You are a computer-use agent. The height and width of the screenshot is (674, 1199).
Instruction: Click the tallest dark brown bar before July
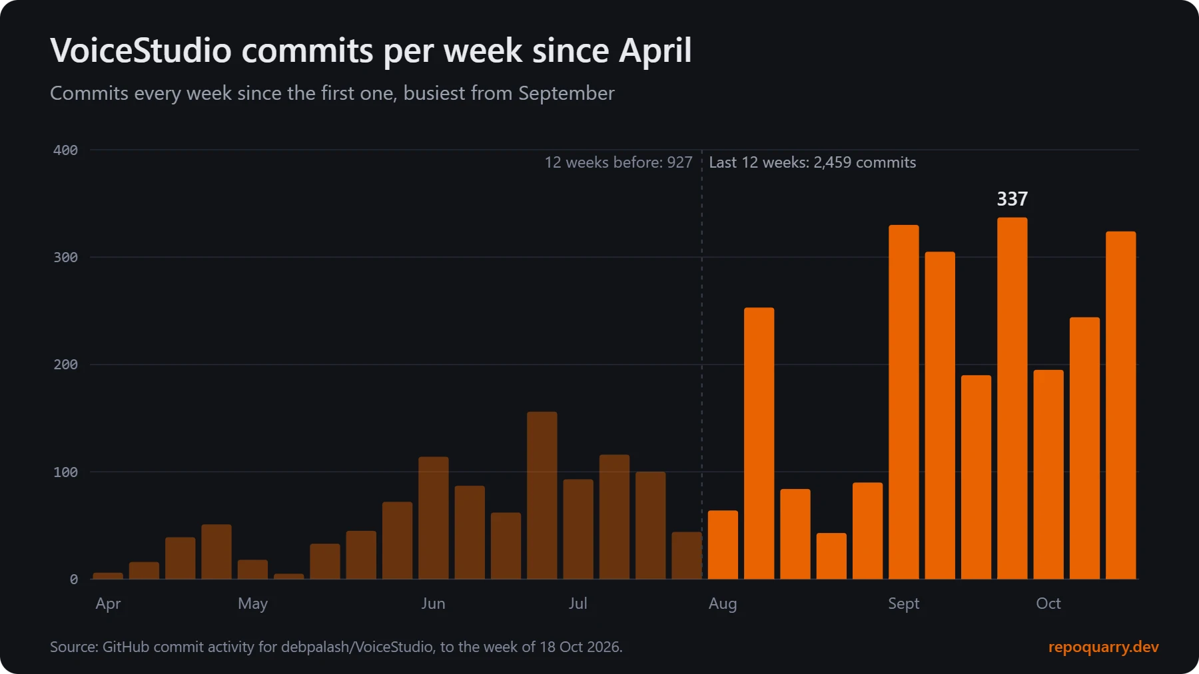542,495
